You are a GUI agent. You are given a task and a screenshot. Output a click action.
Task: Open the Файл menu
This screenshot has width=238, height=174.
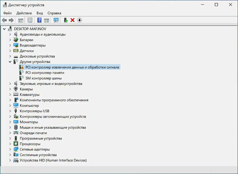pyautogui.click(x=7, y=13)
